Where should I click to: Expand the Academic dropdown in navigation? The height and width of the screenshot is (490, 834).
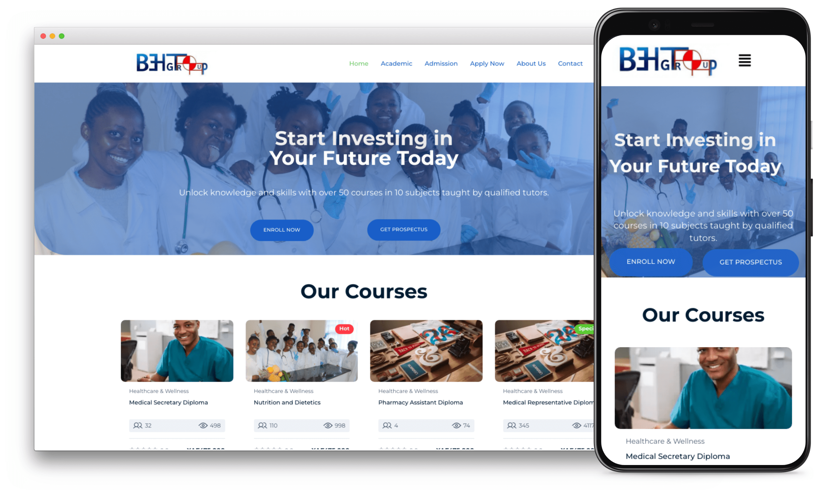pyautogui.click(x=396, y=63)
